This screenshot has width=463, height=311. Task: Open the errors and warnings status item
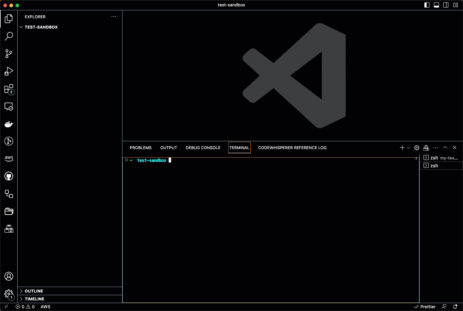pos(25,307)
